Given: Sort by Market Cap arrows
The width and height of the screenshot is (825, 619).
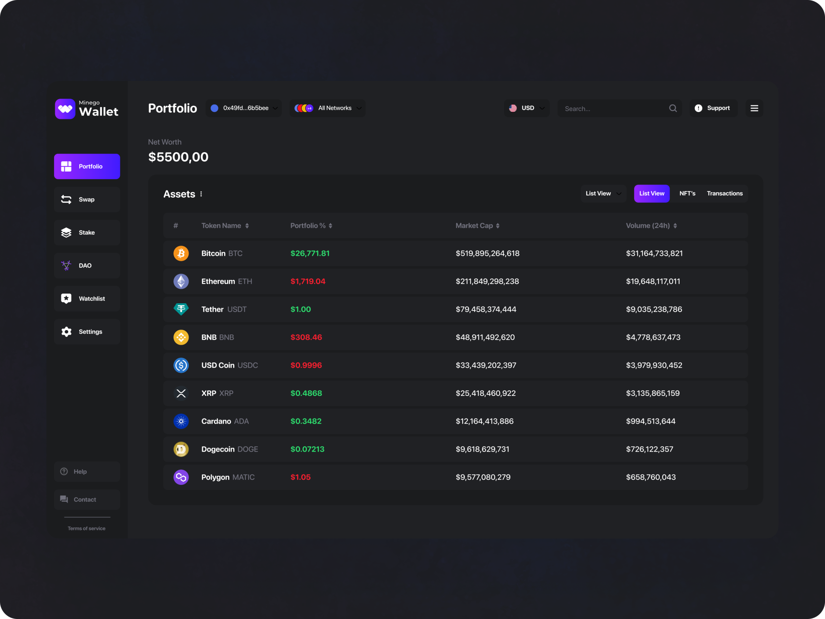Looking at the screenshot, I should 498,226.
